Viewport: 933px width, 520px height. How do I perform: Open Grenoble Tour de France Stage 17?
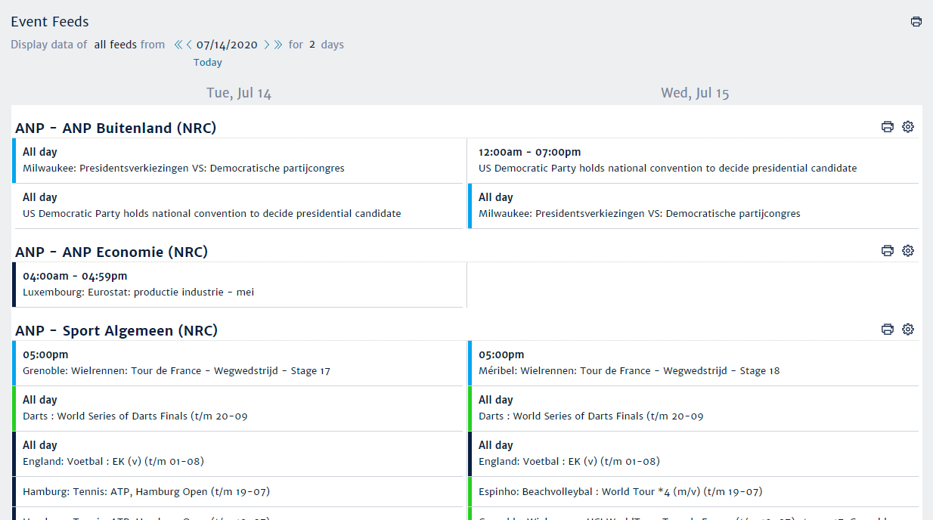point(237,363)
